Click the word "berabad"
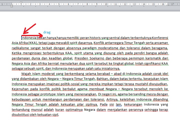The width and height of the screenshot is (180, 120). point(104,74)
